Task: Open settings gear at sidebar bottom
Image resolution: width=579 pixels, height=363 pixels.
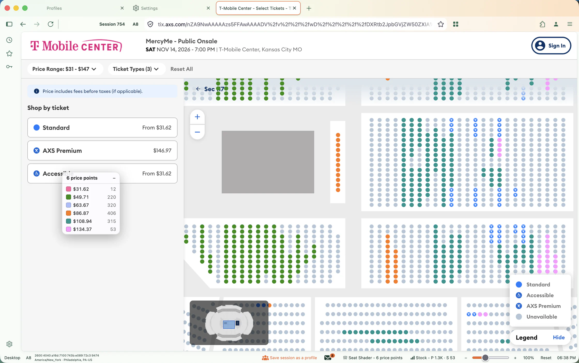Action: [9, 344]
